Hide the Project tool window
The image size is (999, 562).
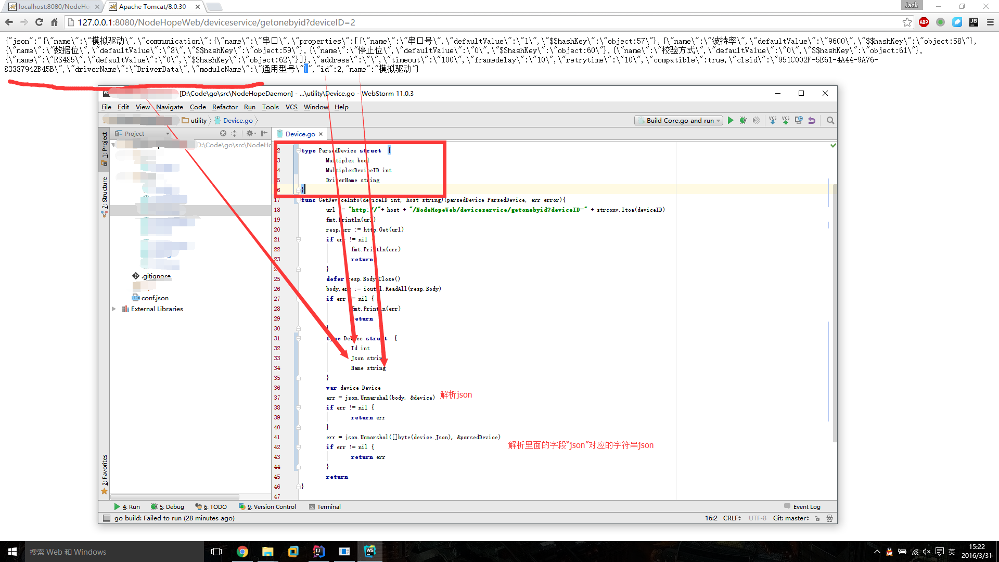point(264,134)
